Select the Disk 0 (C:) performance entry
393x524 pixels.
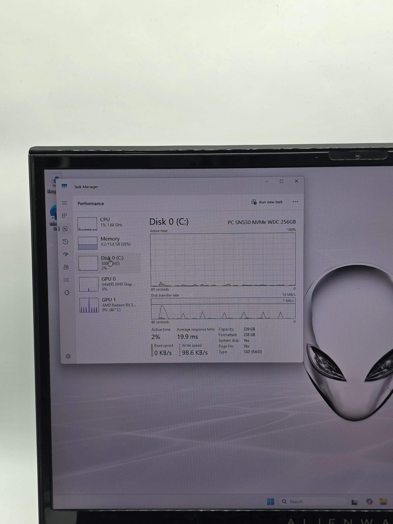click(x=109, y=263)
